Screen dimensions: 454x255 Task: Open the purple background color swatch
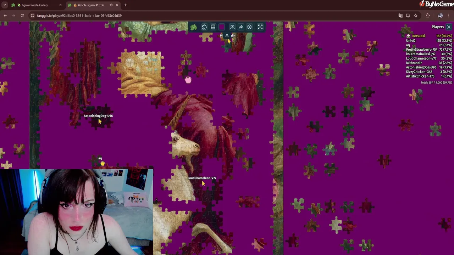(x=222, y=27)
